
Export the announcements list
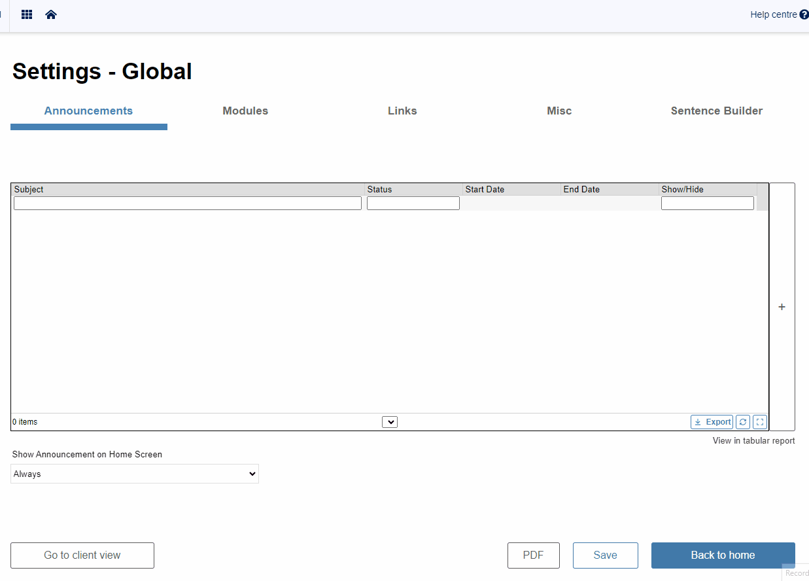tap(712, 422)
